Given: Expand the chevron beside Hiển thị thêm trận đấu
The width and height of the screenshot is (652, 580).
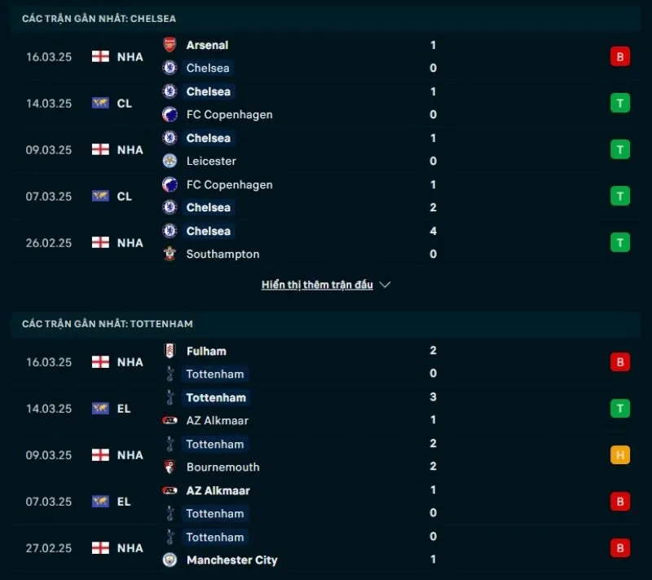Looking at the screenshot, I should [x=385, y=285].
